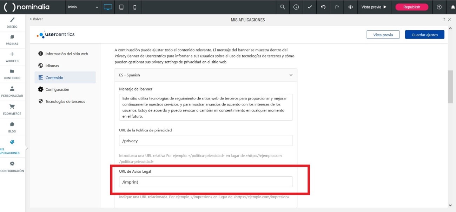Click the Volver back link
The width and height of the screenshot is (456, 212).
click(37, 19)
